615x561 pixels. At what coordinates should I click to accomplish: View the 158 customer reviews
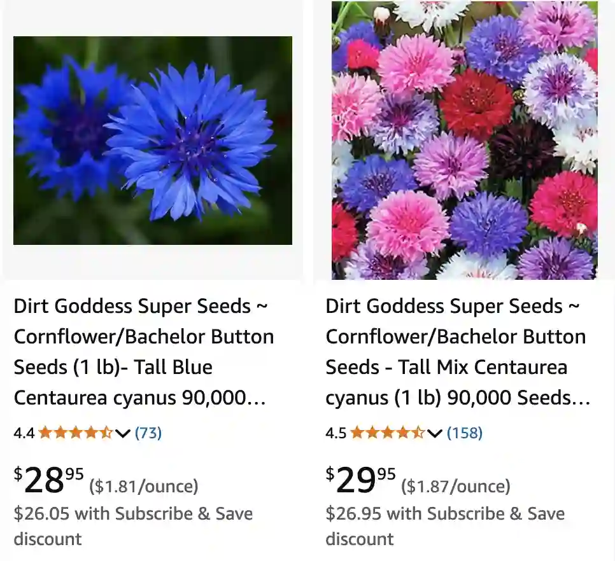pos(465,433)
